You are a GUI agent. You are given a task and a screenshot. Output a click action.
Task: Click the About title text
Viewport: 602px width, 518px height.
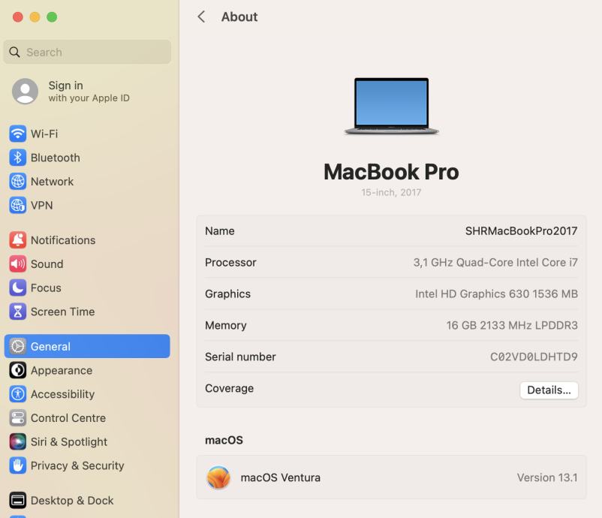(x=239, y=17)
